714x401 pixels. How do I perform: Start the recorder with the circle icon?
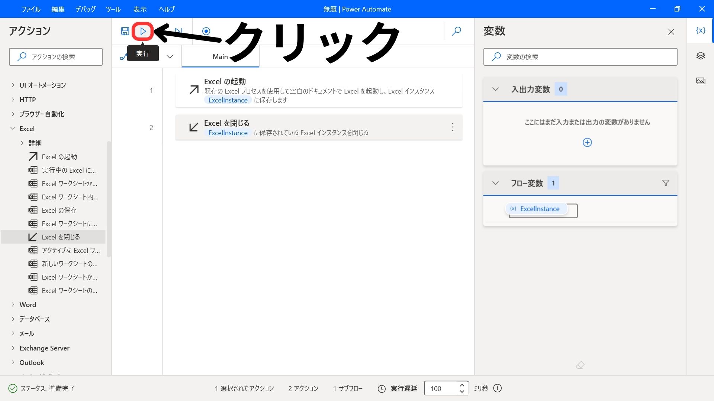click(206, 31)
